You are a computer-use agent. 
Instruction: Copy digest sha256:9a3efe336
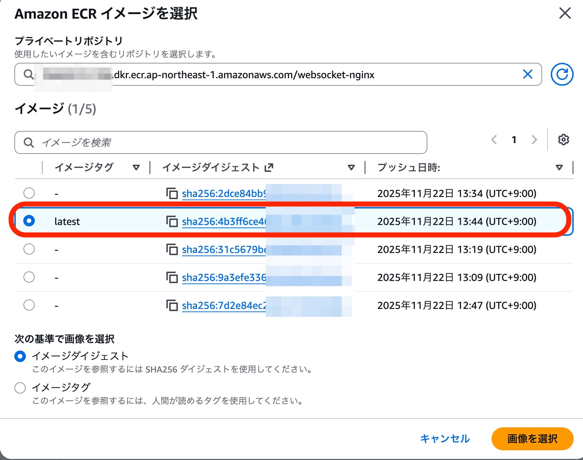[x=172, y=277]
